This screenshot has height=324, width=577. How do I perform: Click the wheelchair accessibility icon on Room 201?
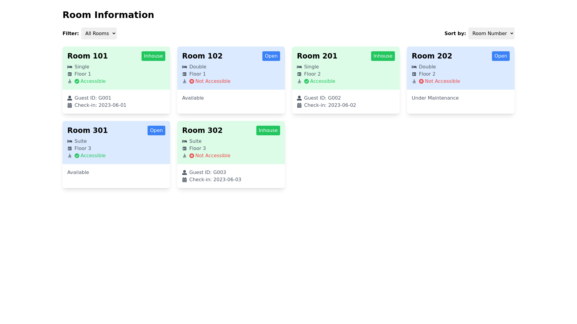pos(299,81)
